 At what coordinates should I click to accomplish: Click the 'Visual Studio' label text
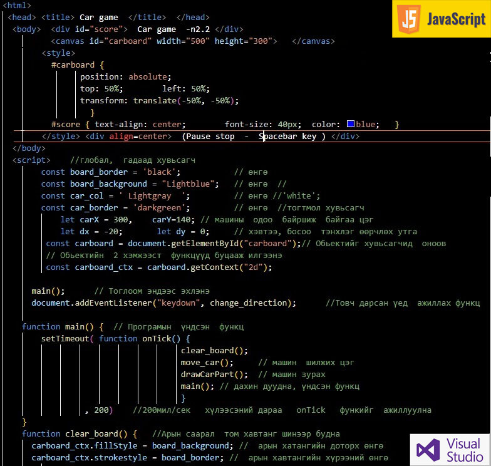point(463,450)
